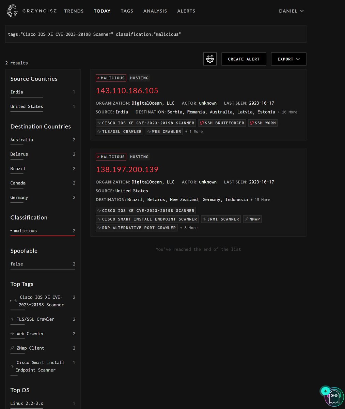Click Hosting badge on 138.197.200.139 card

(139, 157)
